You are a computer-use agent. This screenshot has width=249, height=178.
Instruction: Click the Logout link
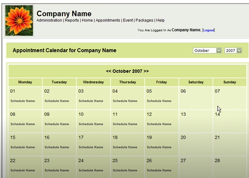(x=209, y=30)
